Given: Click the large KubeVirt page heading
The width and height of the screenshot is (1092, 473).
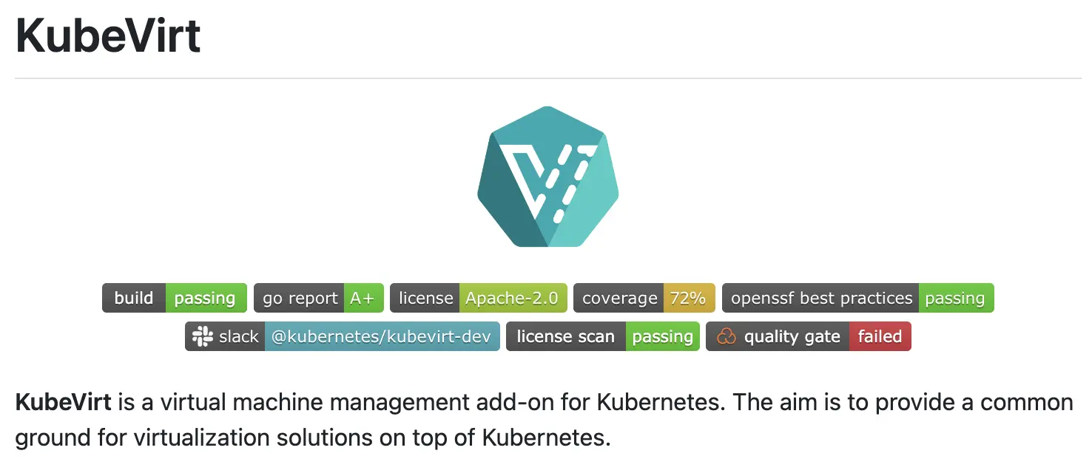Looking at the screenshot, I should point(108,35).
